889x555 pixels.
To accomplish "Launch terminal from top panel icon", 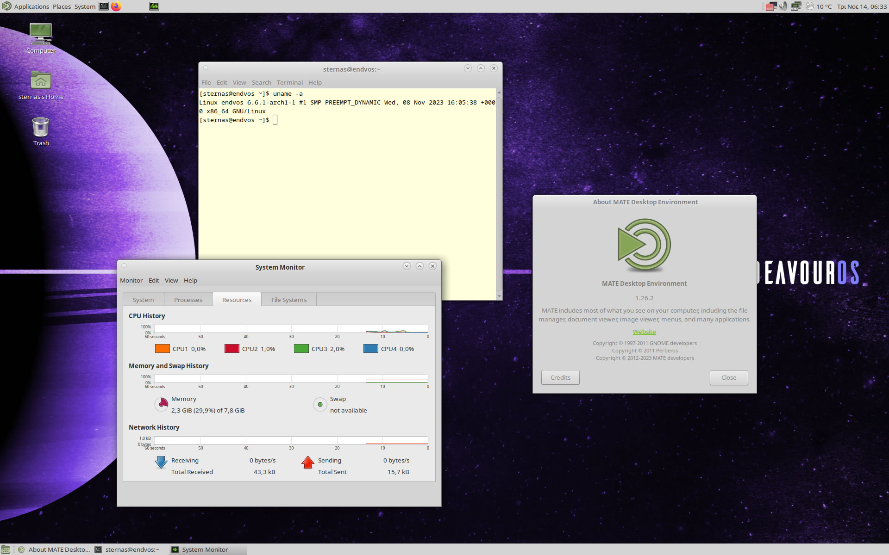I will coord(104,6).
